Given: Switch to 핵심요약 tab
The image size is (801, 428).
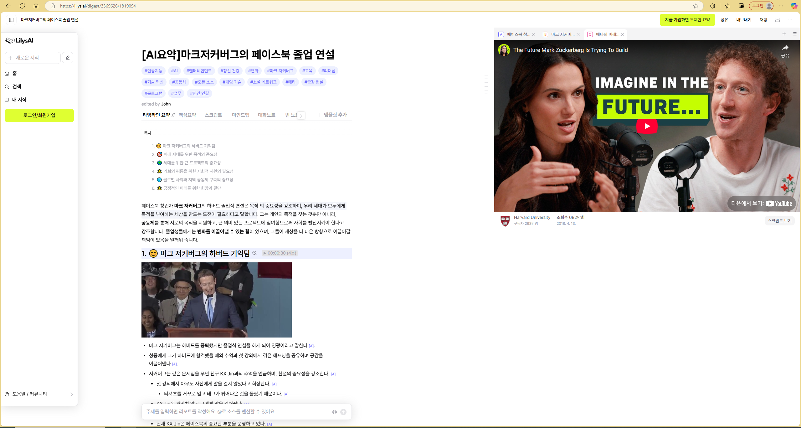Looking at the screenshot, I should [187, 115].
